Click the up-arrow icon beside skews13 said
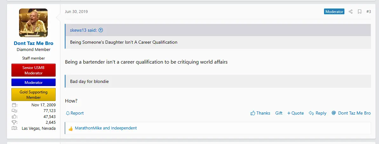 click(101, 30)
